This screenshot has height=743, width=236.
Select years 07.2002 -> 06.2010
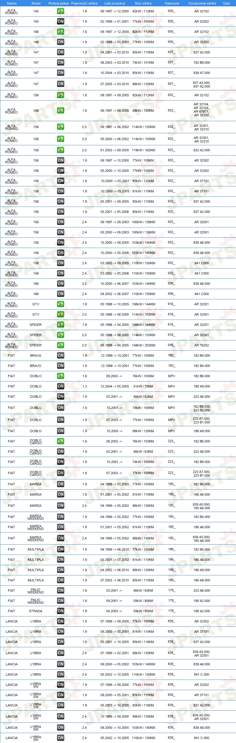[115, 580]
